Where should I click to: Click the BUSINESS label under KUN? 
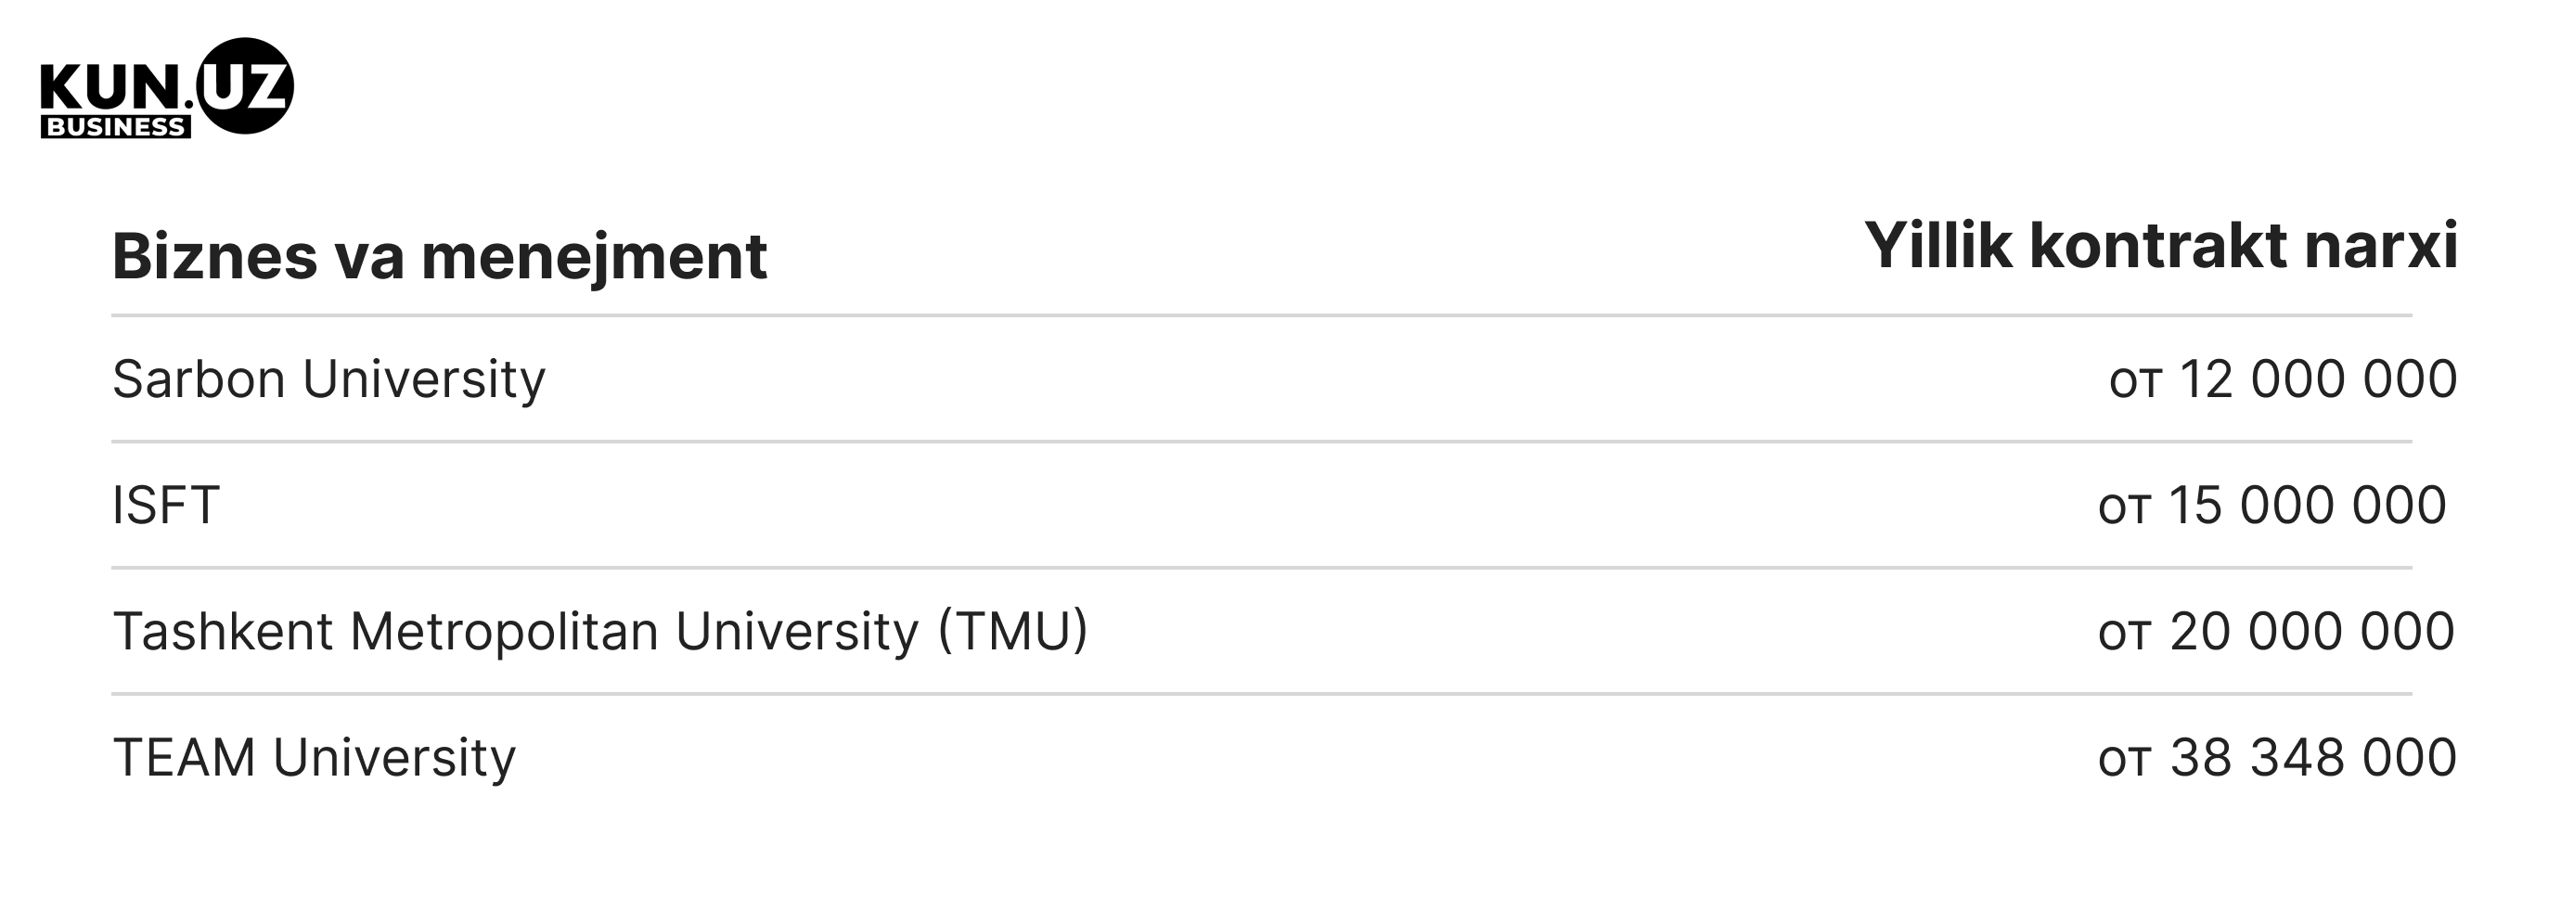(x=115, y=127)
